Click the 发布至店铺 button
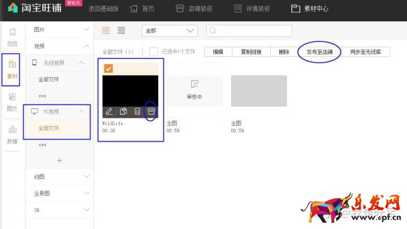The width and height of the screenshot is (407, 229). tap(319, 52)
